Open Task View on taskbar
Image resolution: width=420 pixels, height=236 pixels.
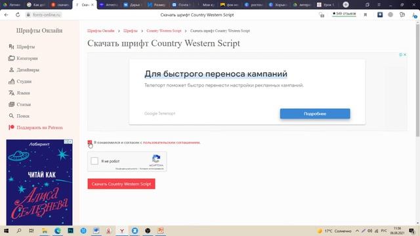click(31, 231)
